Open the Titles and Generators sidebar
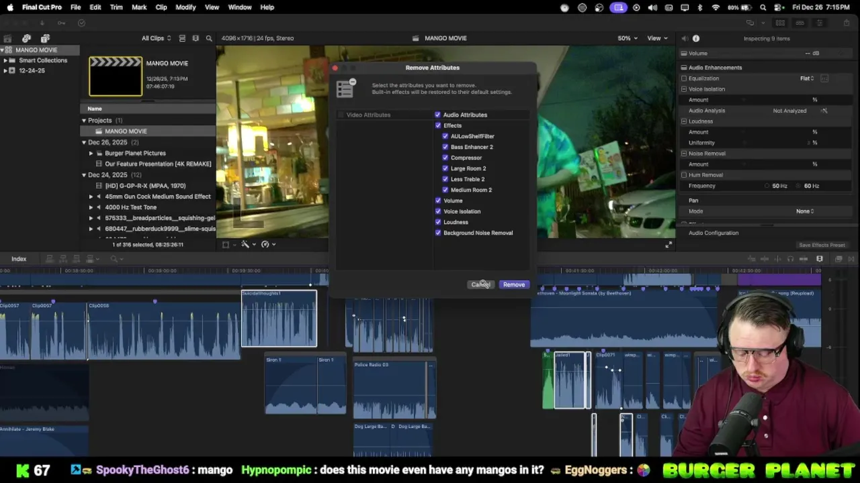Viewport: 860px width, 483px height. click(x=45, y=38)
